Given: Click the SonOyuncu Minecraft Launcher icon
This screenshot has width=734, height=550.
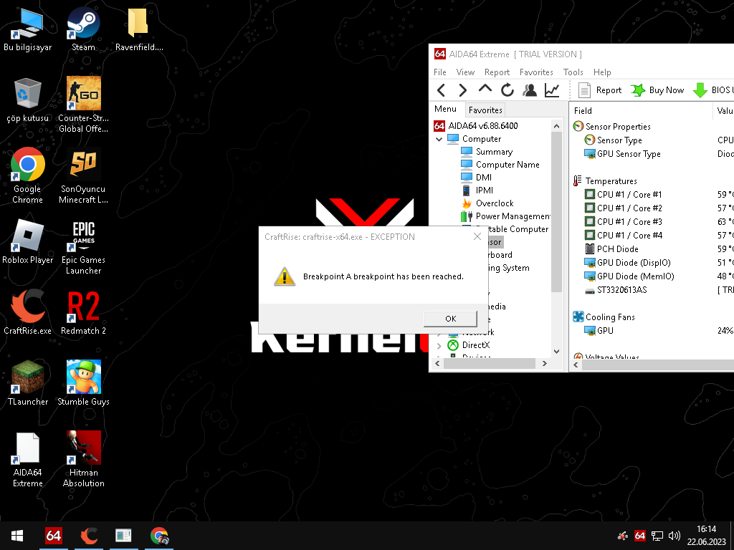Looking at the screenshot, I should [x=83, y=176].
